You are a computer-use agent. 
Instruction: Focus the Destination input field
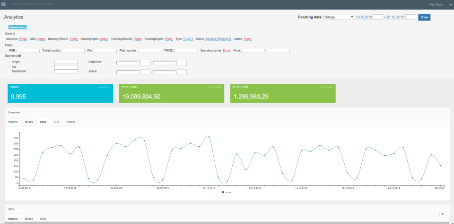66,72
